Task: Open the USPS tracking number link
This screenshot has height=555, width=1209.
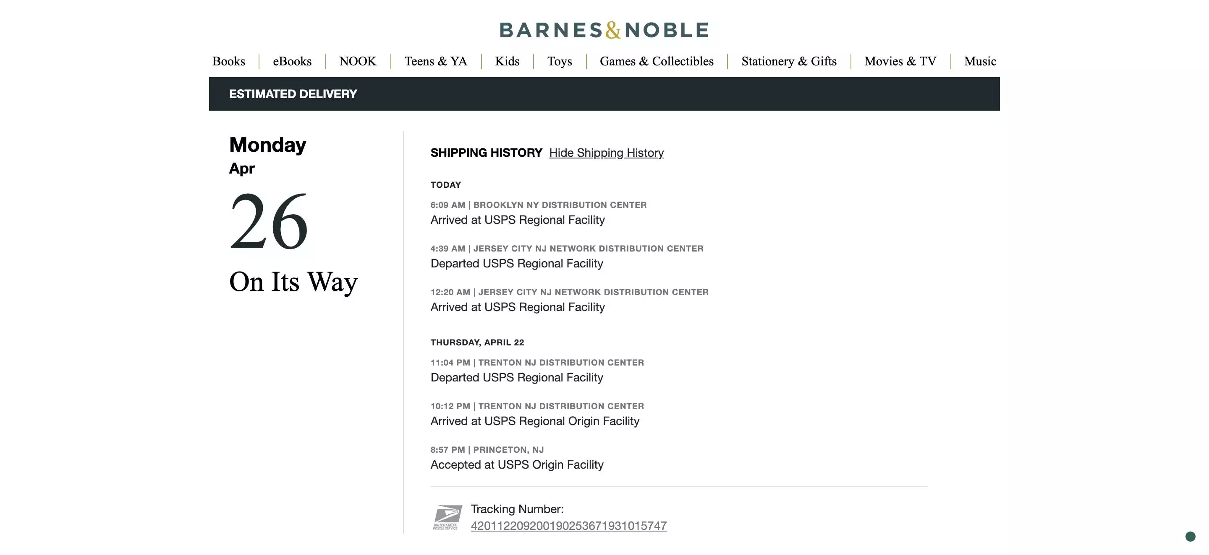Action: click(568, 526)
